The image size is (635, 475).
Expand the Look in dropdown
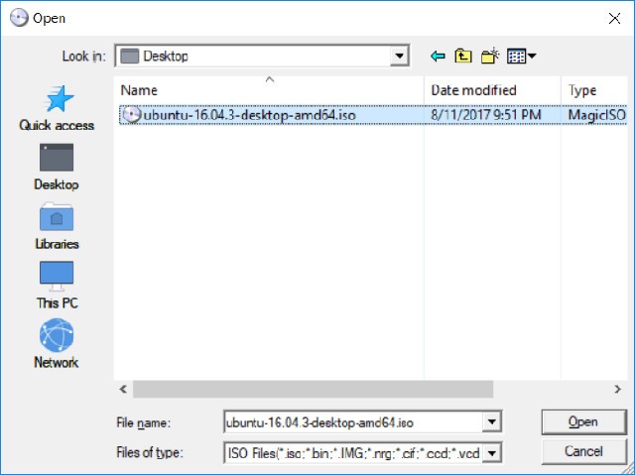[399, 57]
